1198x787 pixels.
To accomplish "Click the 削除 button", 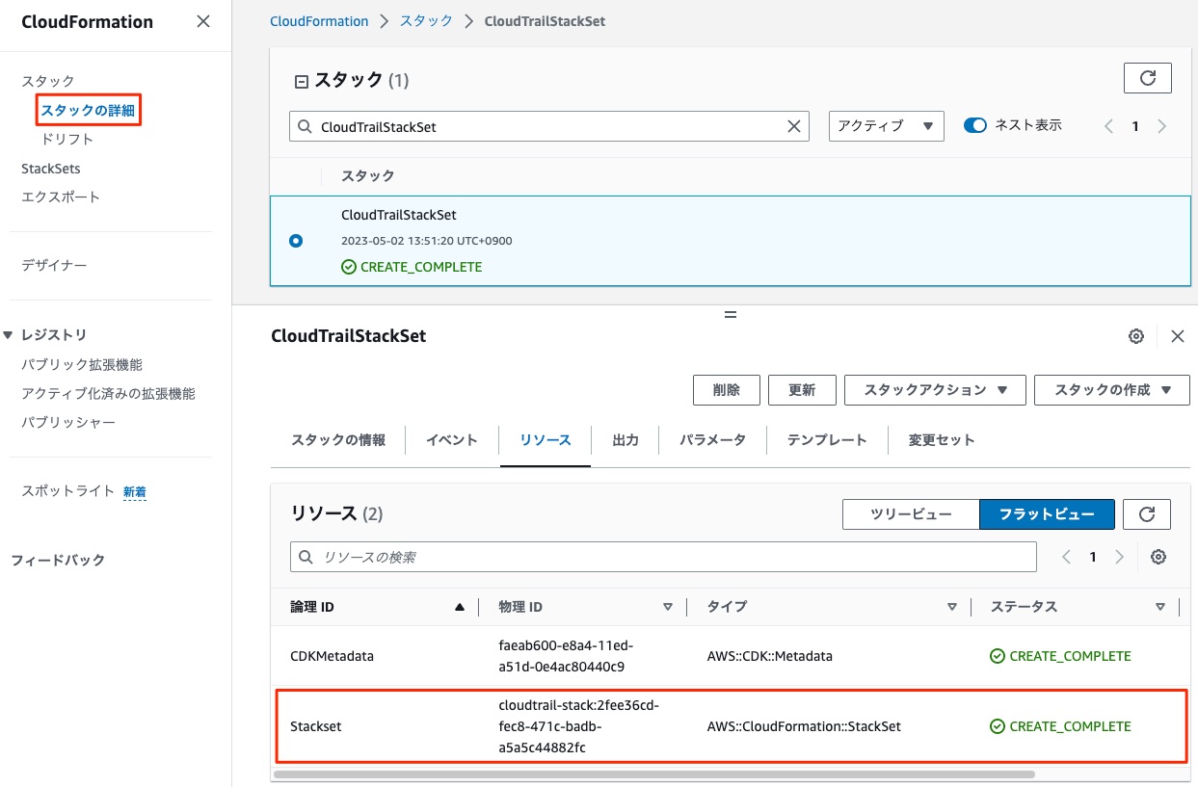I will point(726,390).
